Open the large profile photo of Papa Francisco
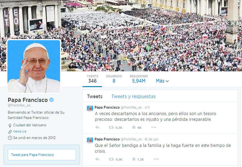 click(34, 67)
